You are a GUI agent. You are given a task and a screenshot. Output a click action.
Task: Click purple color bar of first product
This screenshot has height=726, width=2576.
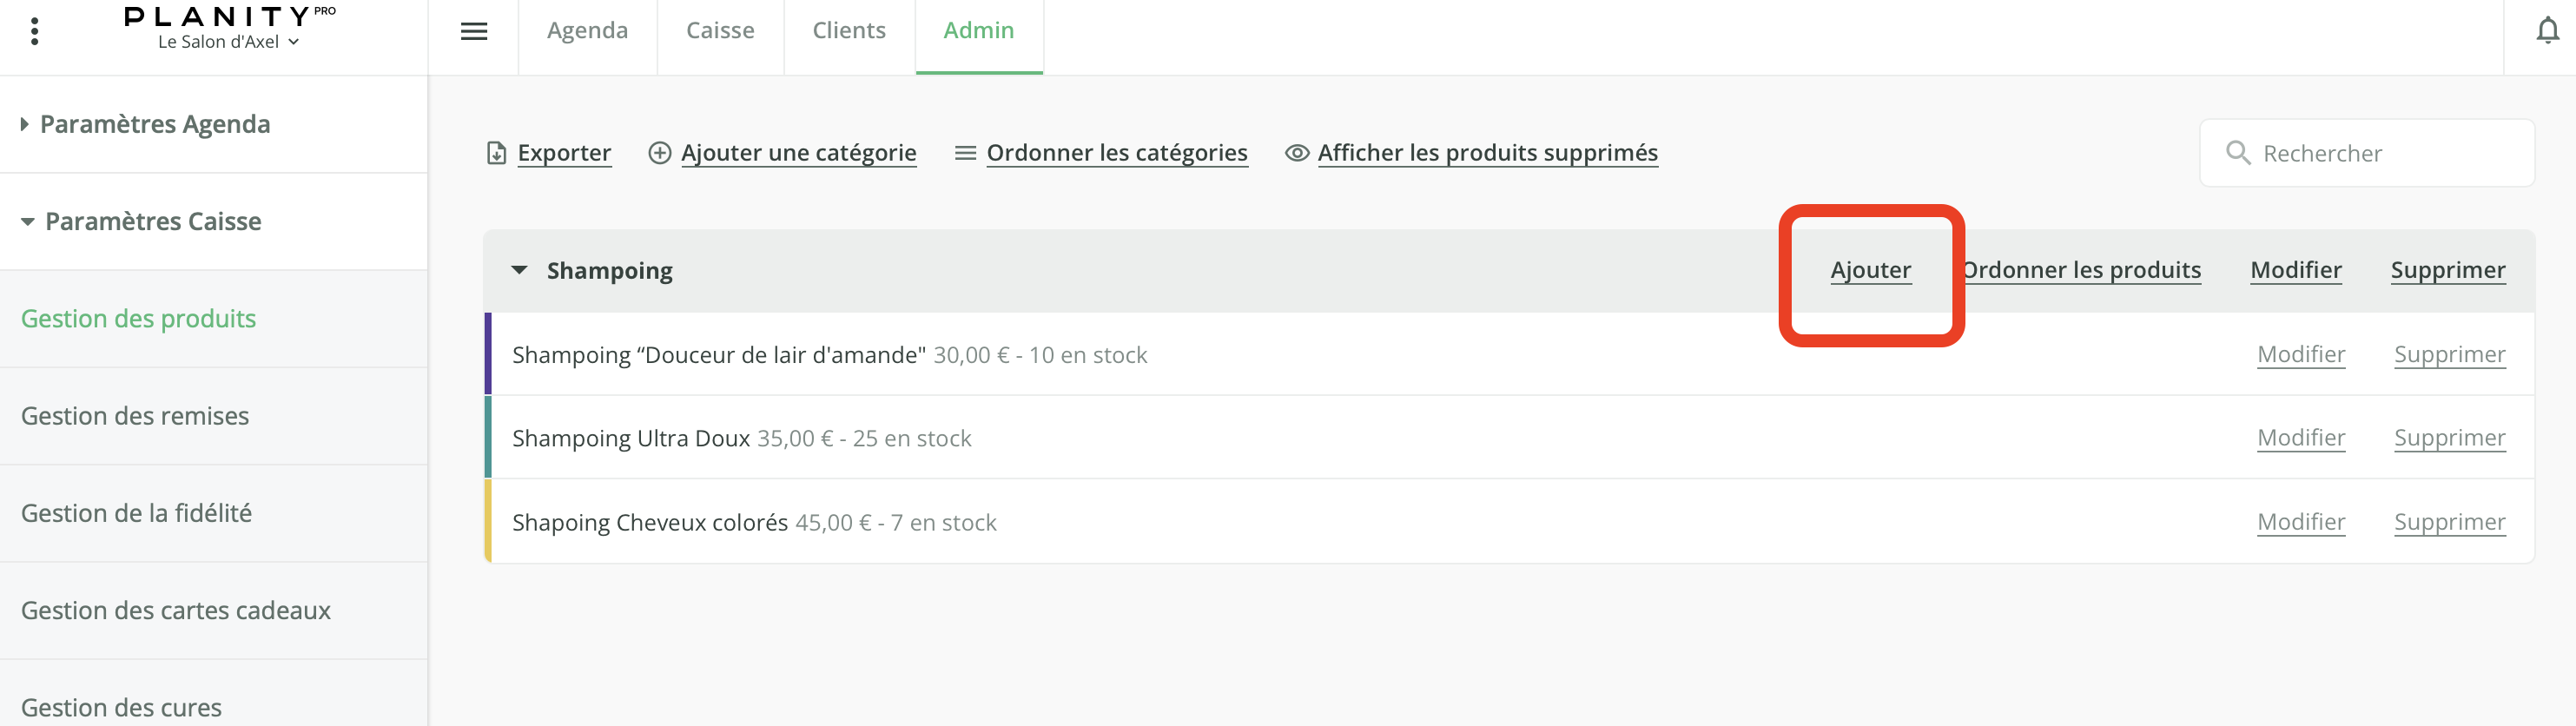pos(488,354)
